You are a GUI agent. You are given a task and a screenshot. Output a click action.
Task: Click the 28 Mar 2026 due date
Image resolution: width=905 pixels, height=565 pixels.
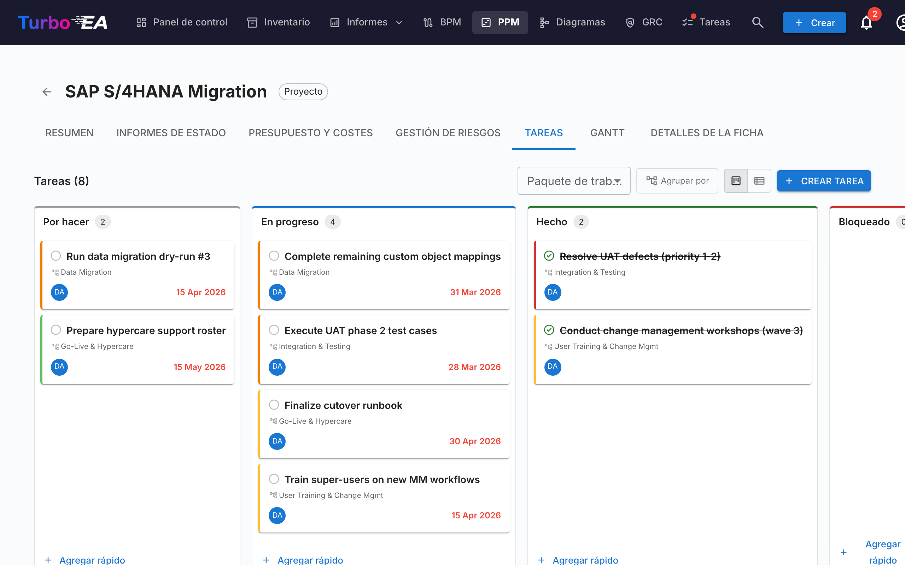pyautogui.click(x=474, y=367)
